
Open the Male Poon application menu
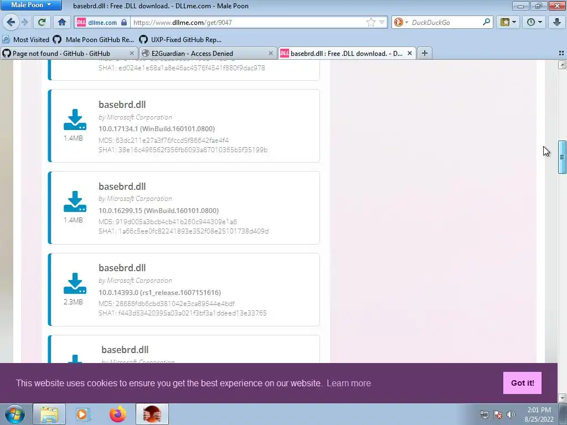tap(31, 5)
